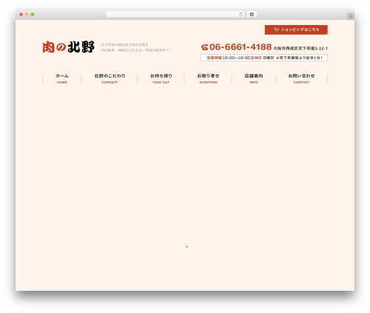Reload the page with the refresh icon
The image size is (370, 313).
coord(240,15)
